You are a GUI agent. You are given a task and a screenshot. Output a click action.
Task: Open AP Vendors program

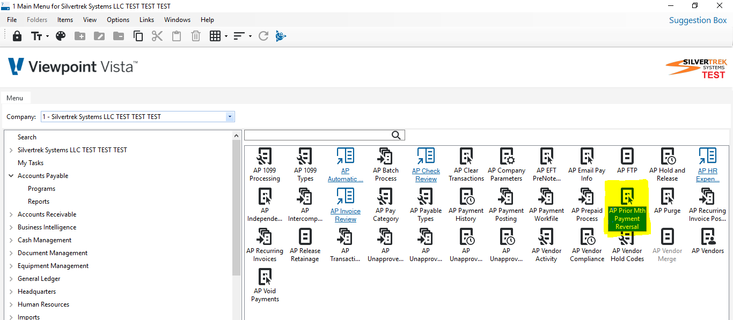(x=708, y=241)
